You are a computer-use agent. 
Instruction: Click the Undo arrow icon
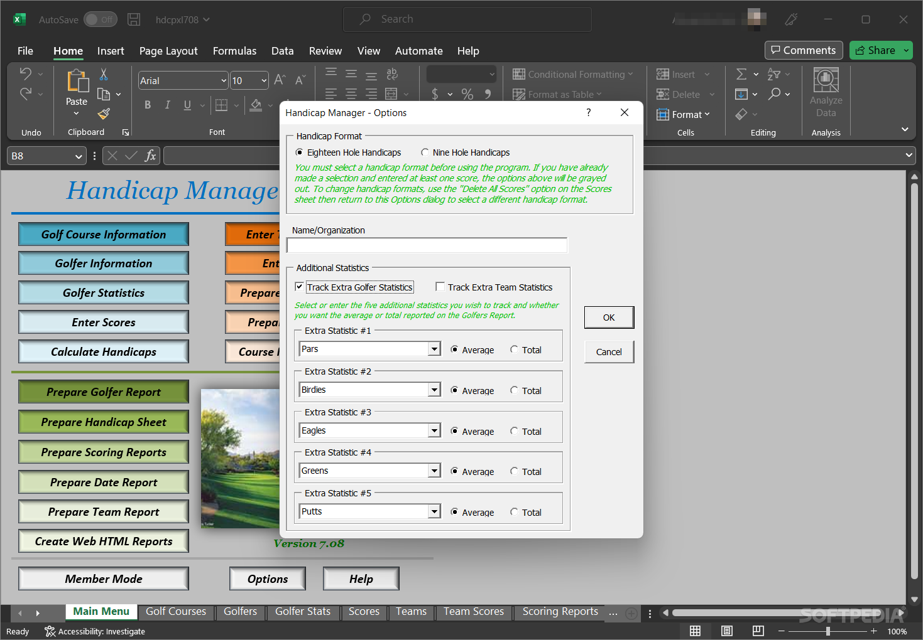[25, 73]
